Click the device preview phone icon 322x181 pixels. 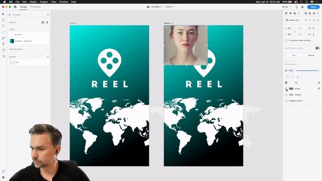[296, 7]
